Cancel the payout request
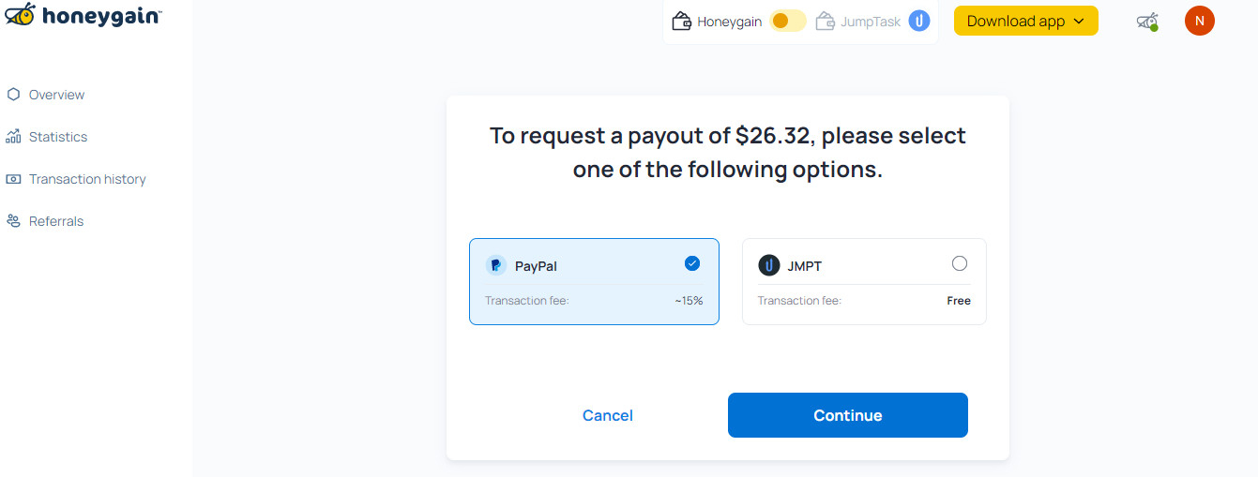The width and height of the screenshot is (1258, 477). point(608,415)
